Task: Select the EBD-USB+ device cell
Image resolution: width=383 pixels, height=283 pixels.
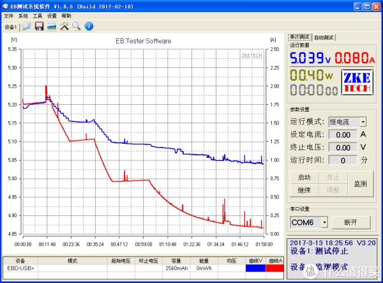Action: [x=20, y=268]
